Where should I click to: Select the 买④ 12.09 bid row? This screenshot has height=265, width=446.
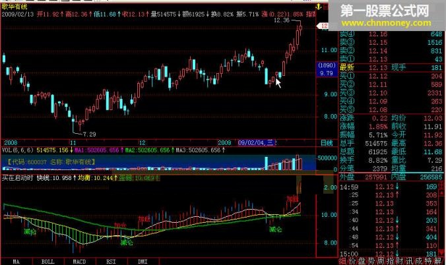coord(391,102)
